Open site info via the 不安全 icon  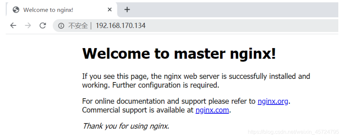click(61, 26)
